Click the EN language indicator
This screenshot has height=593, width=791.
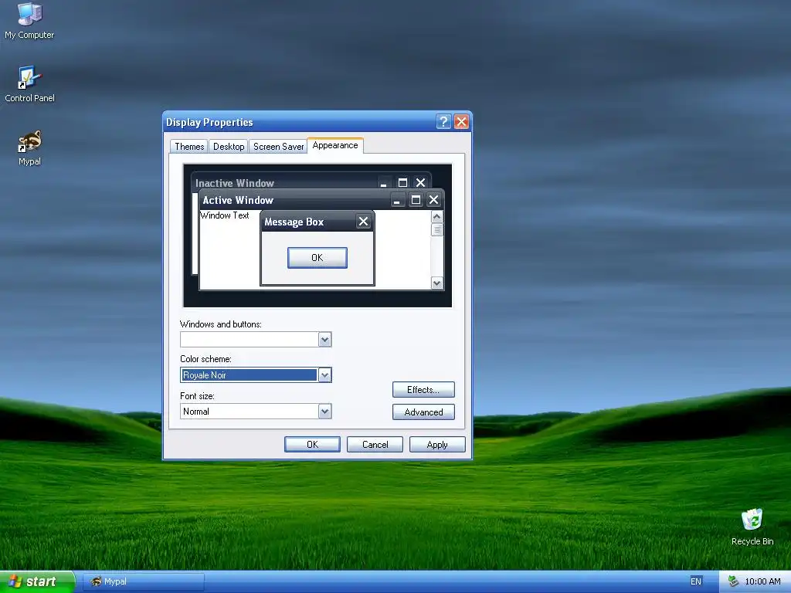[696, 581]
